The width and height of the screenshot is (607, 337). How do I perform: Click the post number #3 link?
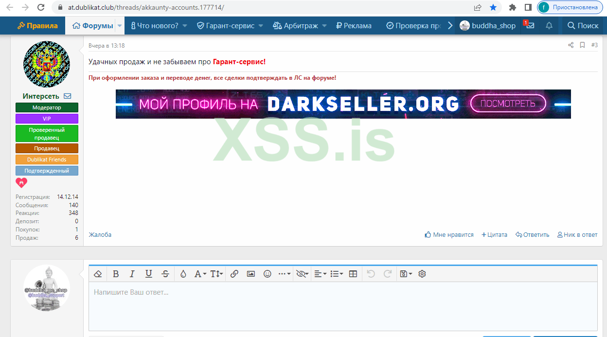(594, 45)
